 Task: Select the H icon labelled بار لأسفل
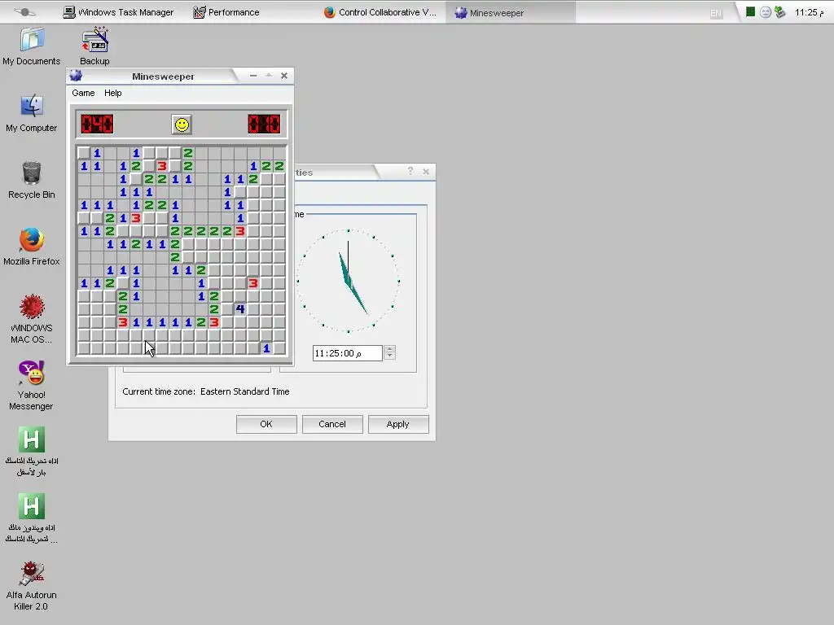[x=32, y=452]
